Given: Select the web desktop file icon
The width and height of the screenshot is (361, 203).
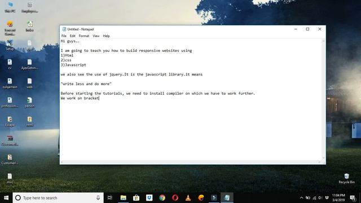Looking at the screenshot, I should point(29,83).
